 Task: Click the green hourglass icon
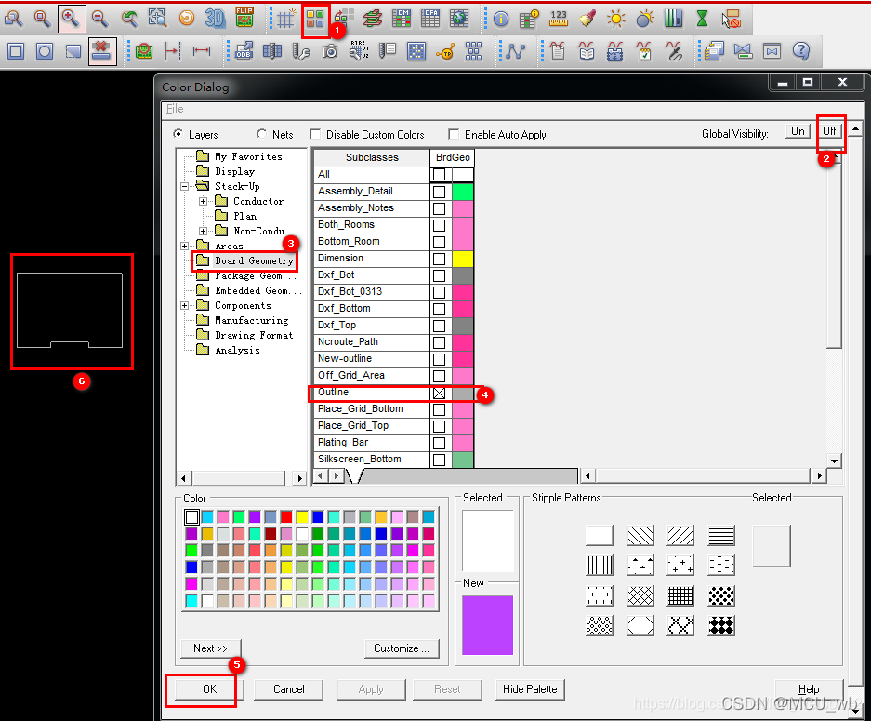[702, 19]
